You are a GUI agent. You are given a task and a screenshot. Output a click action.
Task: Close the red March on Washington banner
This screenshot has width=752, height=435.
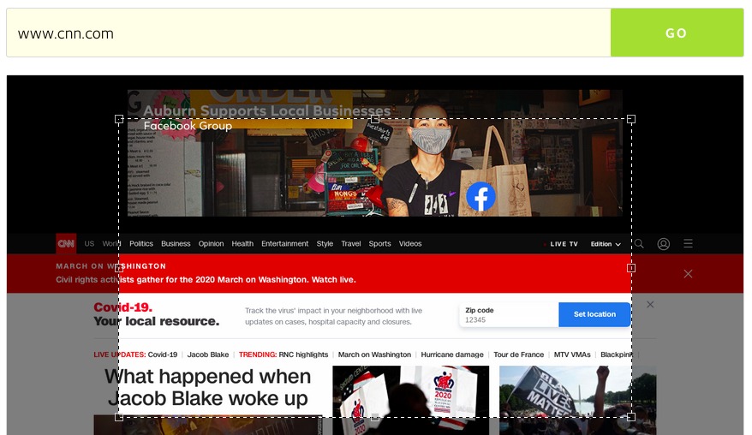688,273
